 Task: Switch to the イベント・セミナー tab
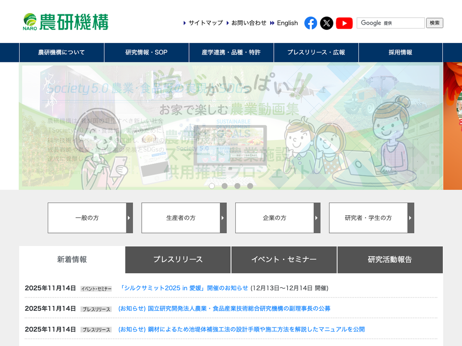pos(284,259)
